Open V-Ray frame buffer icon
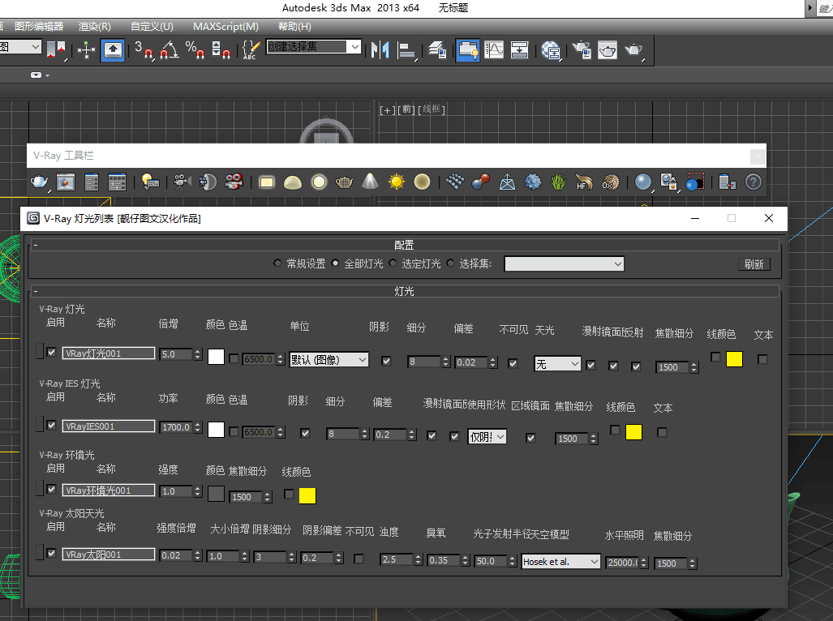 tap(66, 182)
